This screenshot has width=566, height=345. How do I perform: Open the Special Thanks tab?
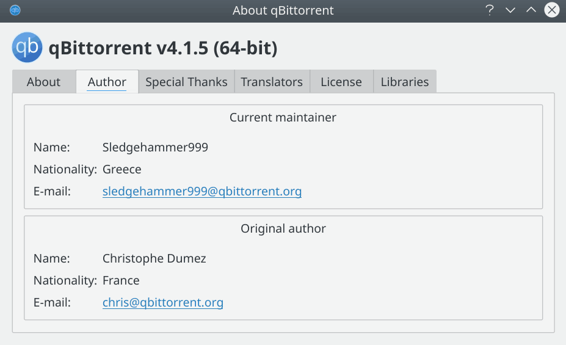187,82
